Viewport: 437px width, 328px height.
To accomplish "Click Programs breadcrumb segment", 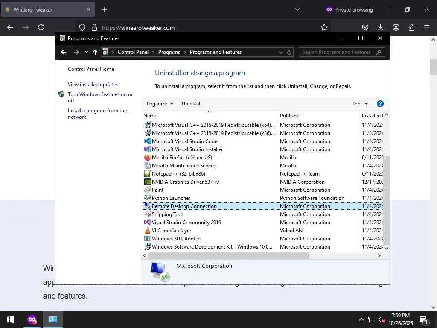I will pos(169,52).
